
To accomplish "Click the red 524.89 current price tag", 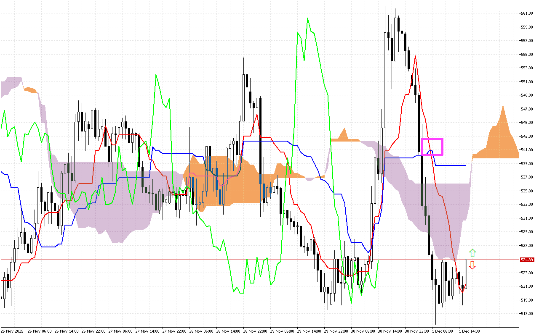I will tap(527, 260).
